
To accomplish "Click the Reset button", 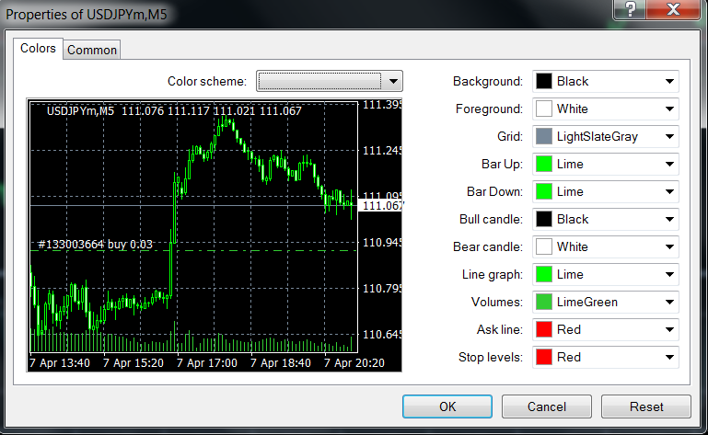I will (645, 406).
